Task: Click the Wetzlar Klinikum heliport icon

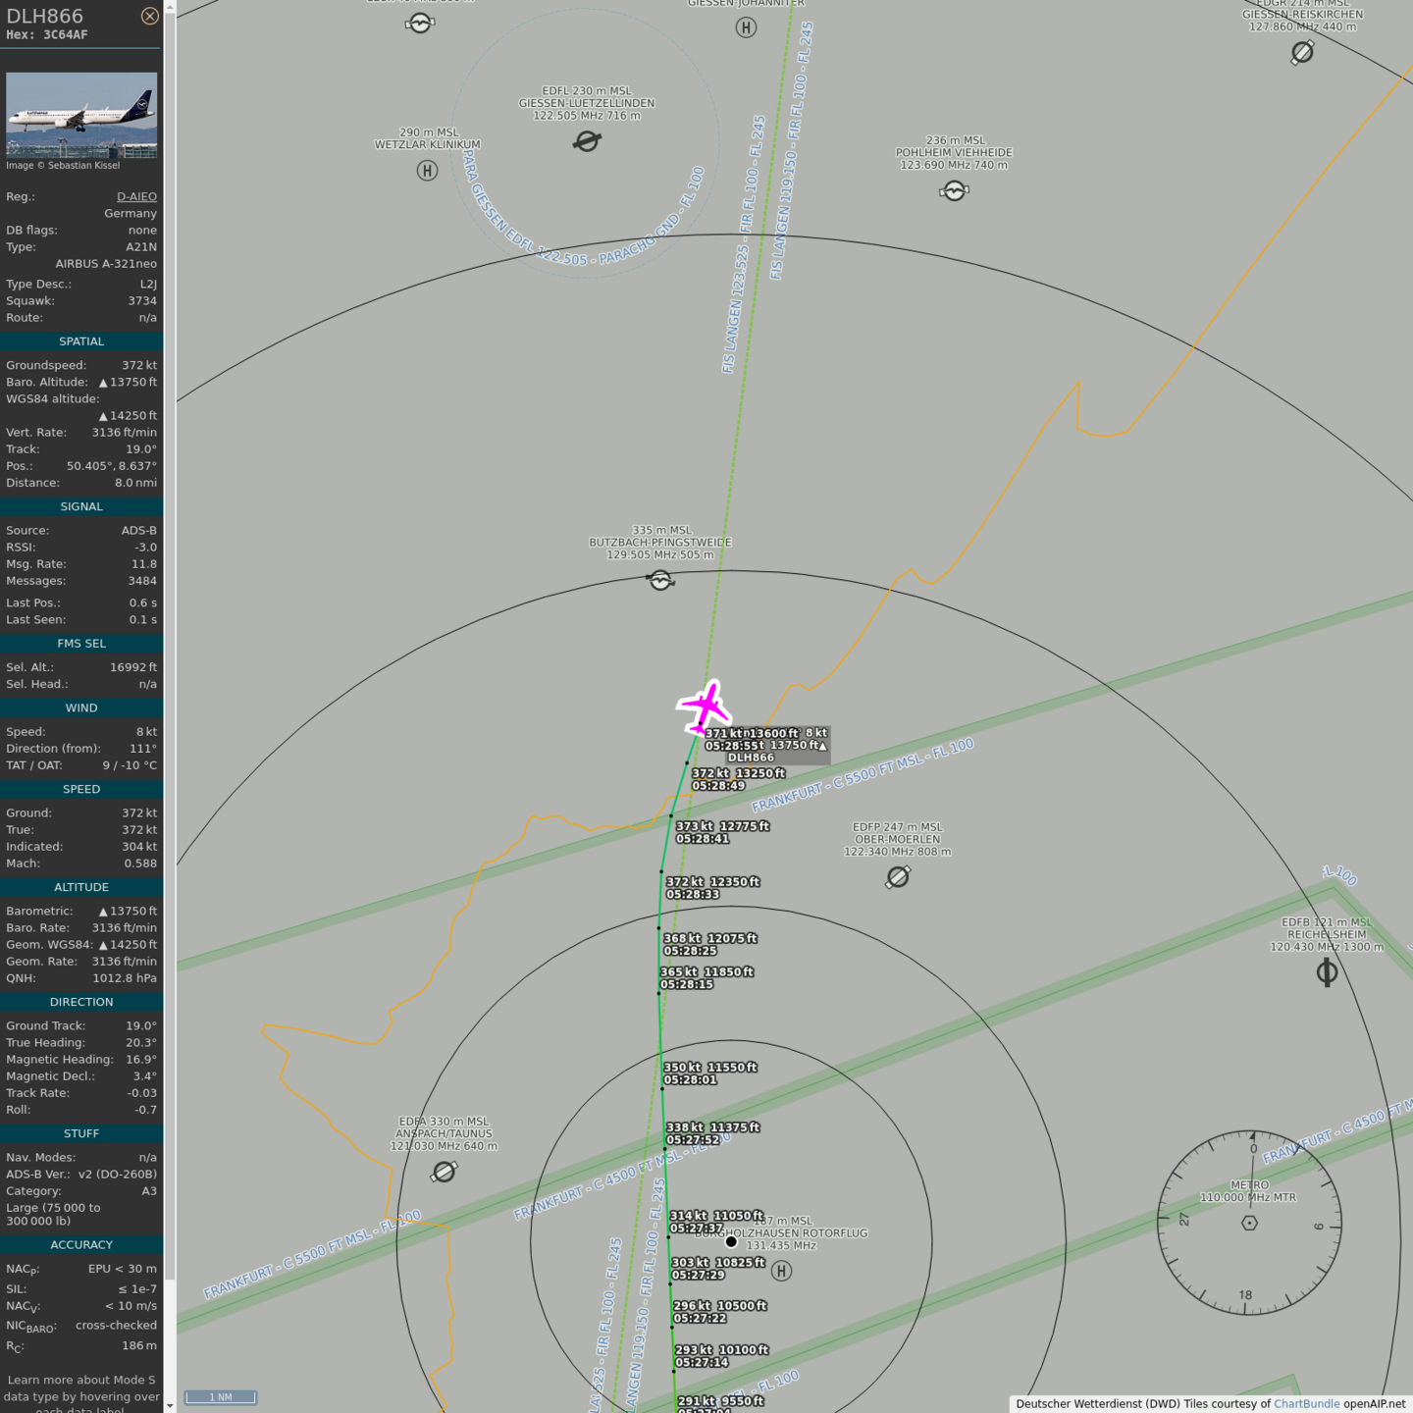Action: (x=427, y=171)
